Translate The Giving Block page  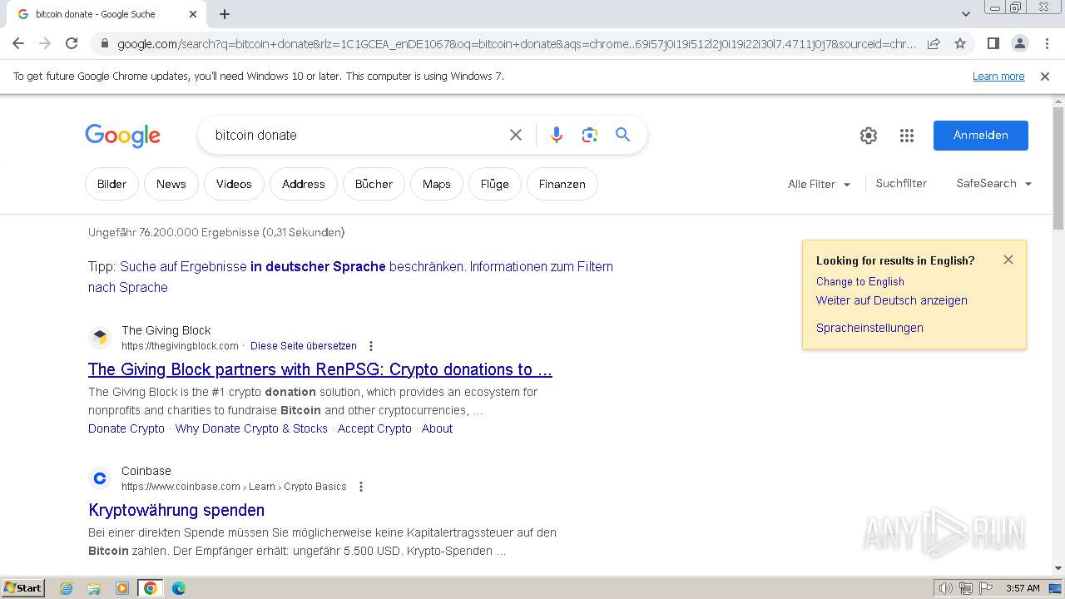pyautogui.click(x=304, y=346)
